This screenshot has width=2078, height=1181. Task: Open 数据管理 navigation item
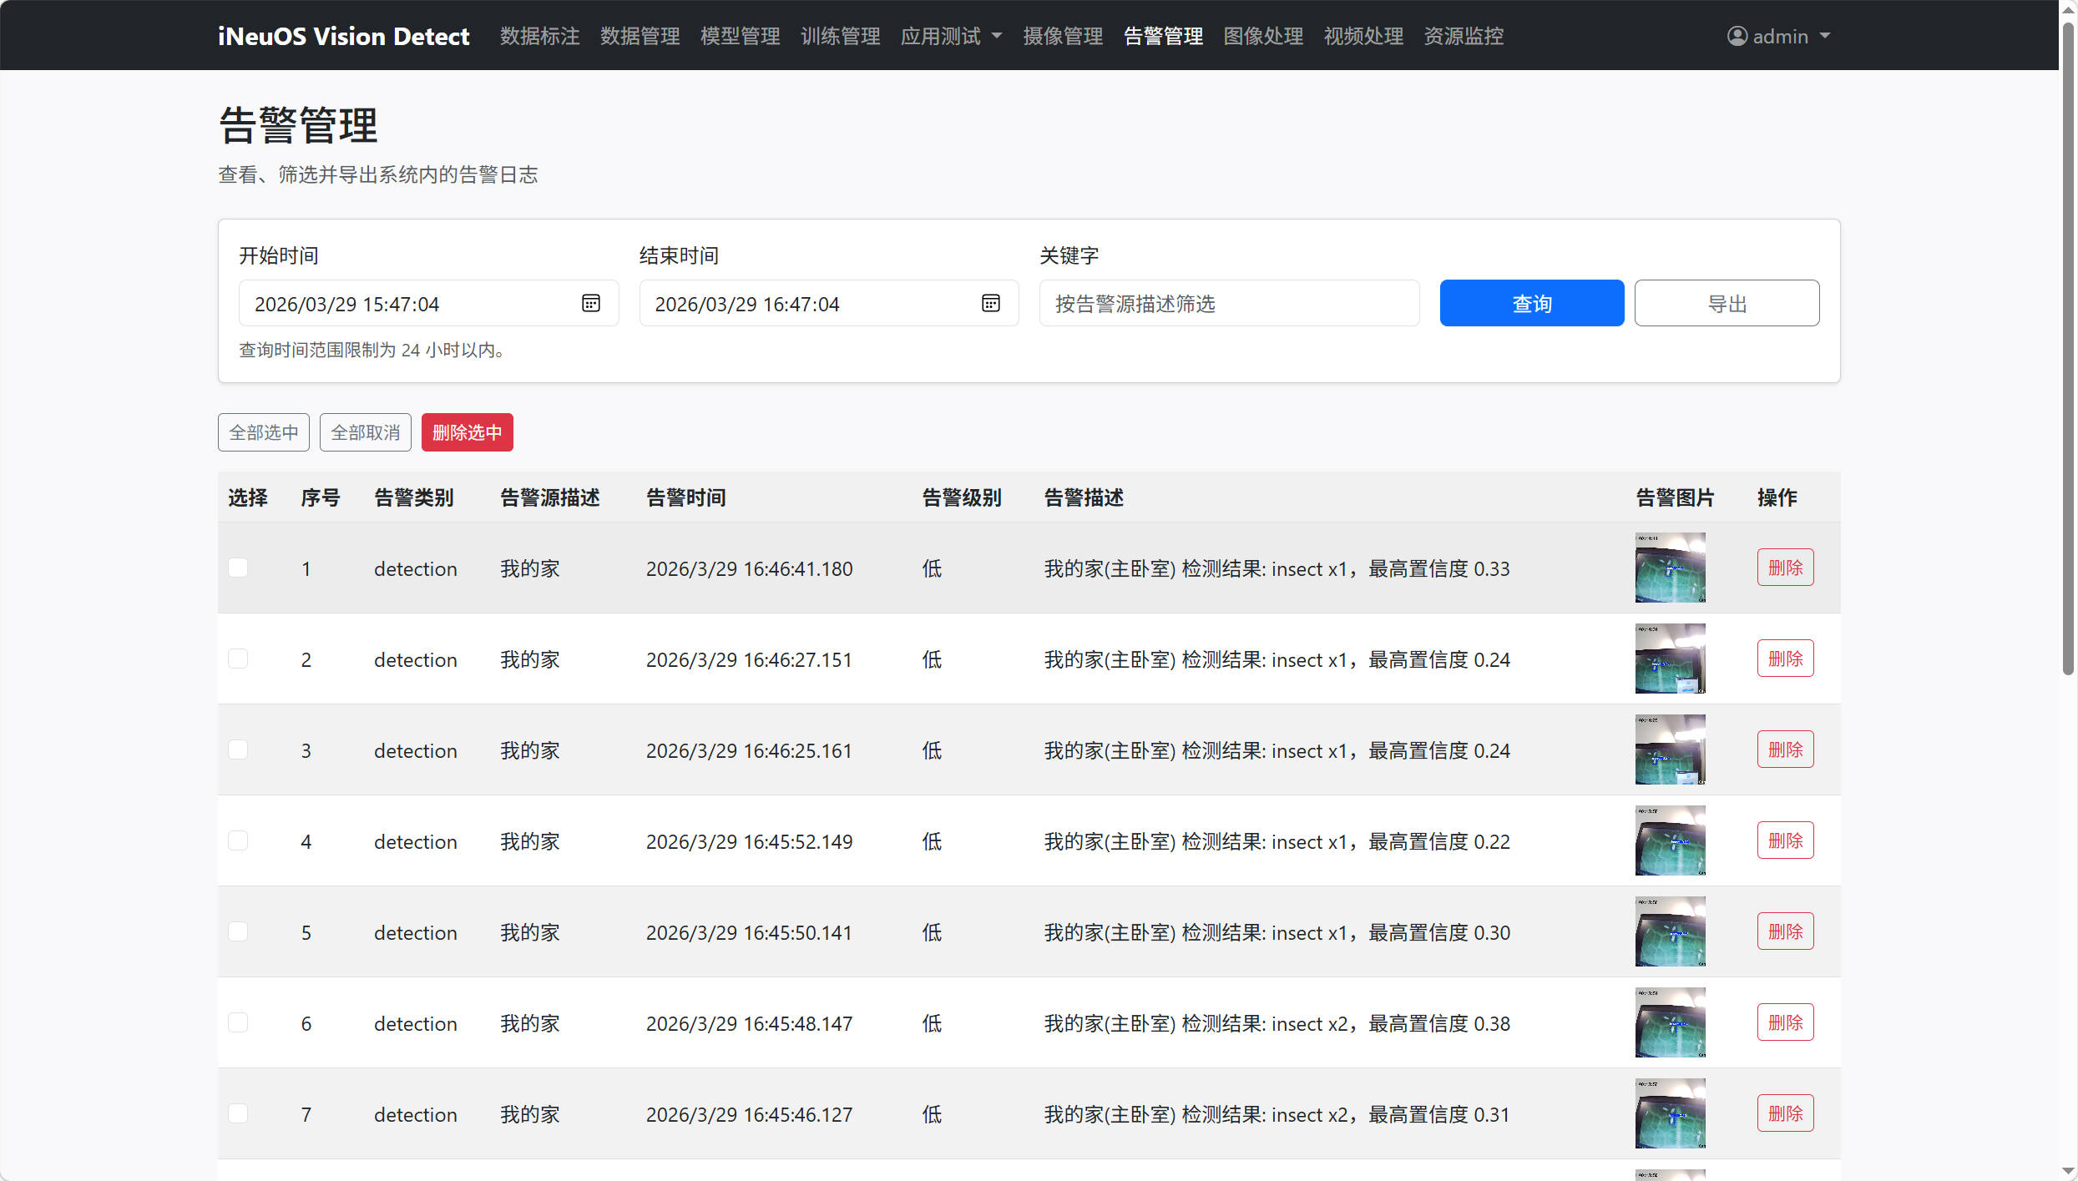pos(640,36)
